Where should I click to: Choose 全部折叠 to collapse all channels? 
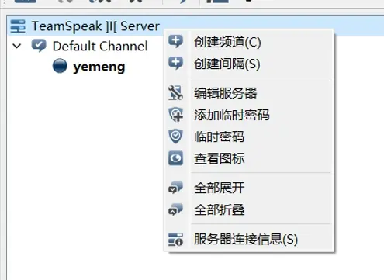pos(220,209)
